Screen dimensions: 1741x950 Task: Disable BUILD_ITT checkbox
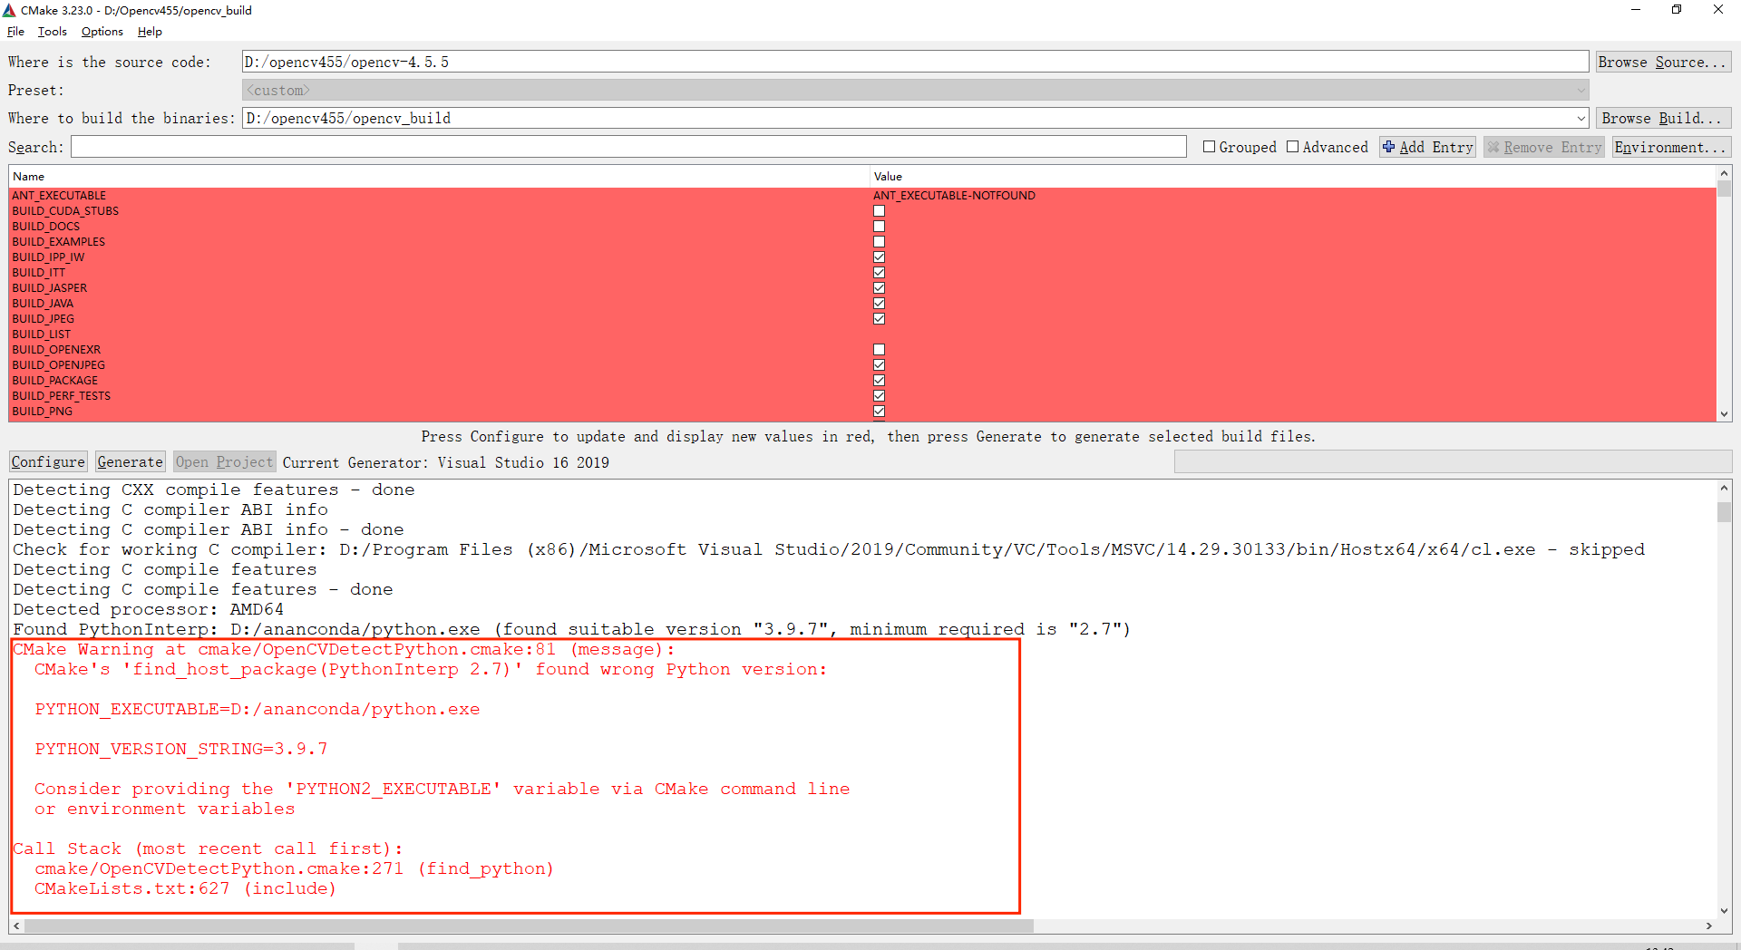pos(879,273)
